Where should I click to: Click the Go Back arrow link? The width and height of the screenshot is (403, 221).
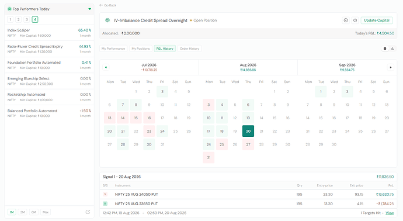point(107,5)
